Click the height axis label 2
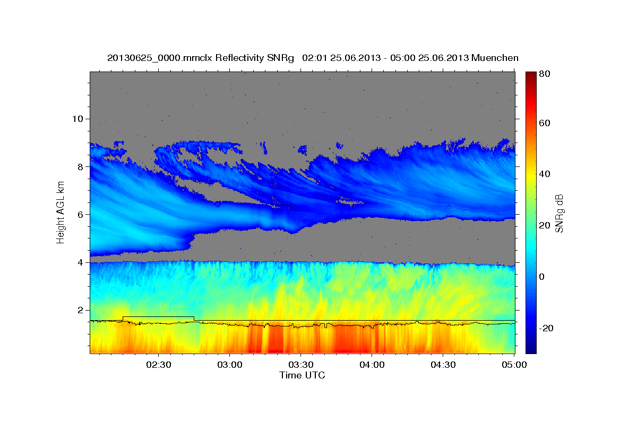 pos(81,310)
